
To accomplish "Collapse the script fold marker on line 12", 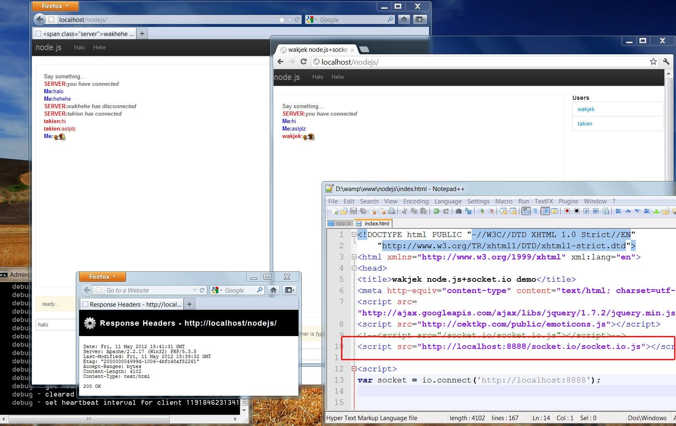I will 354,369.
